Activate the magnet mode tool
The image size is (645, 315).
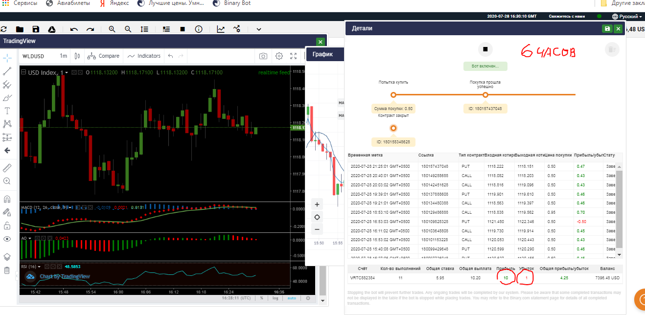[x=7, y=199]
